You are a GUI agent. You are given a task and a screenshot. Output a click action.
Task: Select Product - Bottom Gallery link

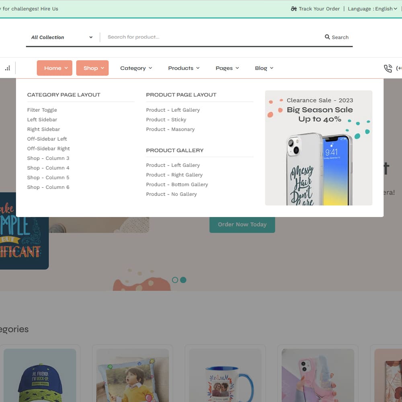tap(177, 185)
